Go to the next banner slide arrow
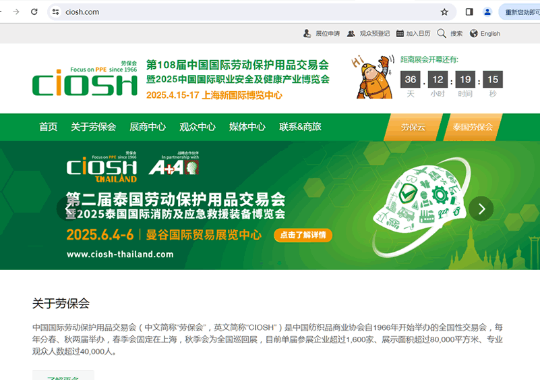The height and width of the screenshot is (380, 540). (481, 209)
